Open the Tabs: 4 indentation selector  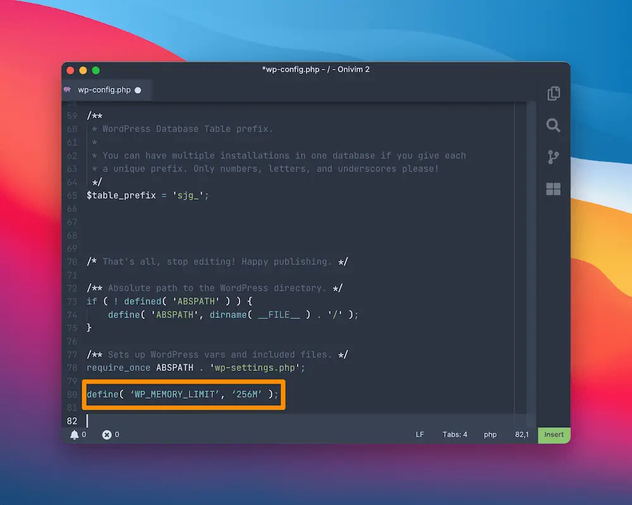coord(455,435)
